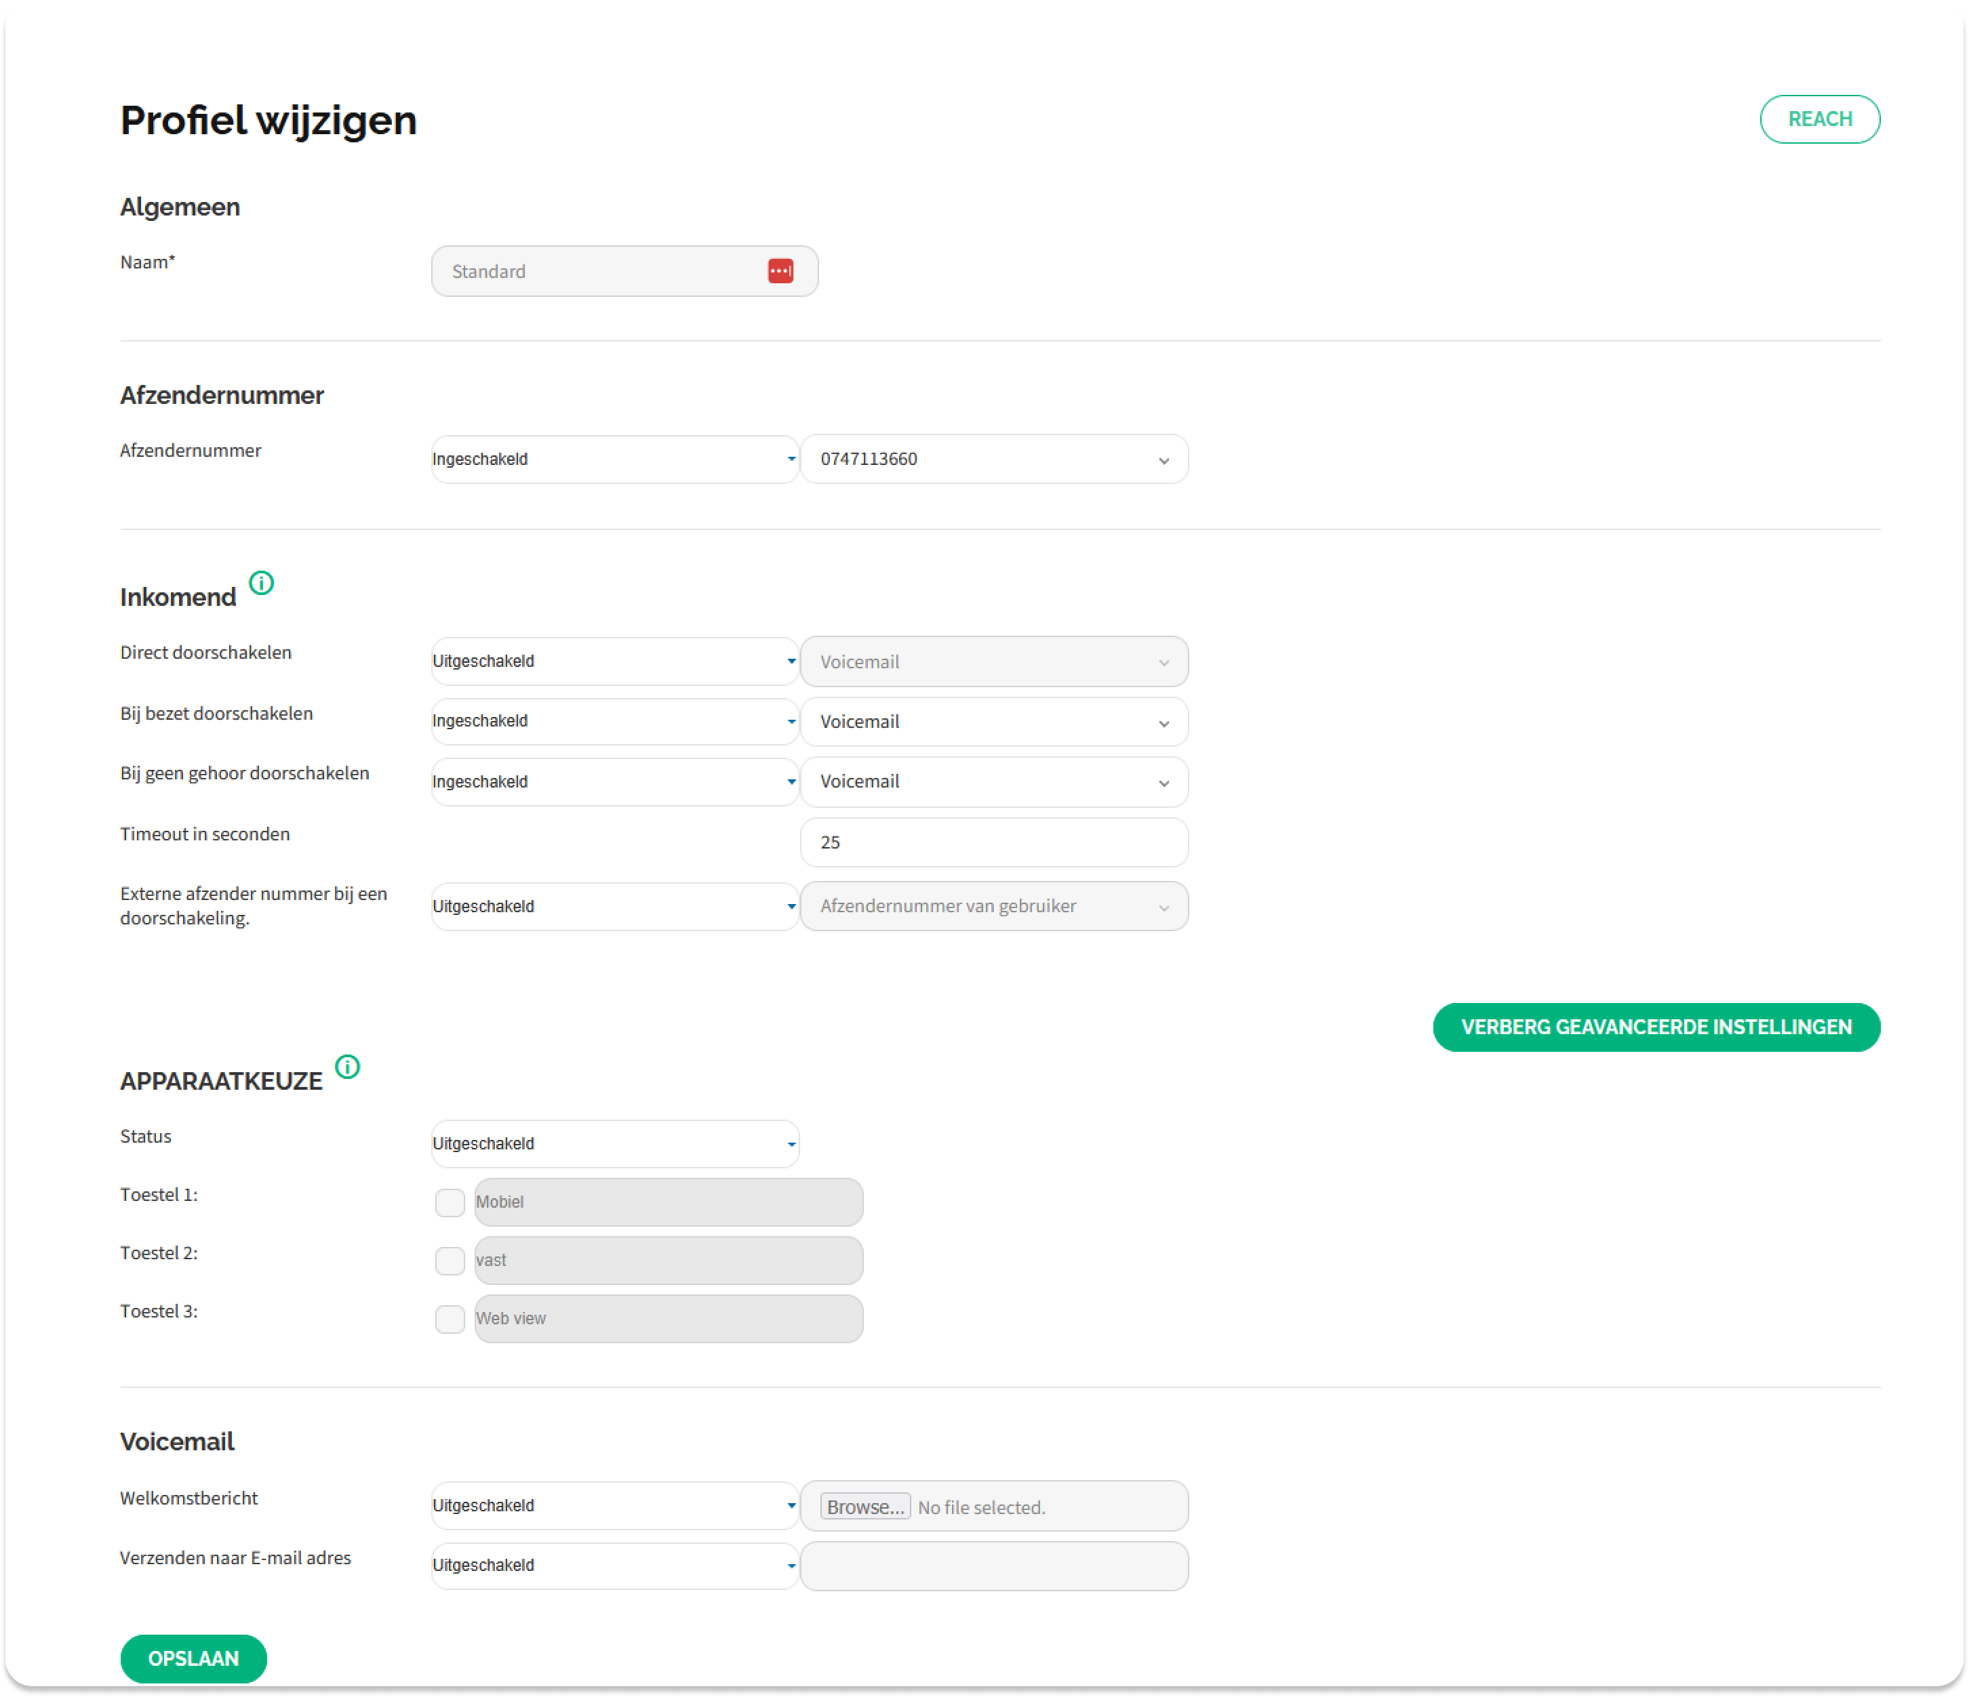
Task: Click Verberg geavanceerde instellingen button
Action: [1655, 1027]
